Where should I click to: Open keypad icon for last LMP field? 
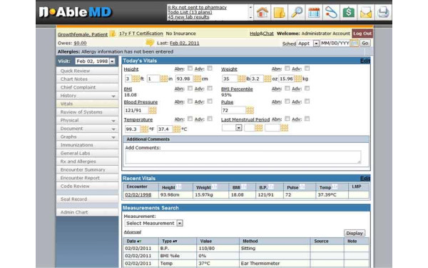tap(284, 128)
